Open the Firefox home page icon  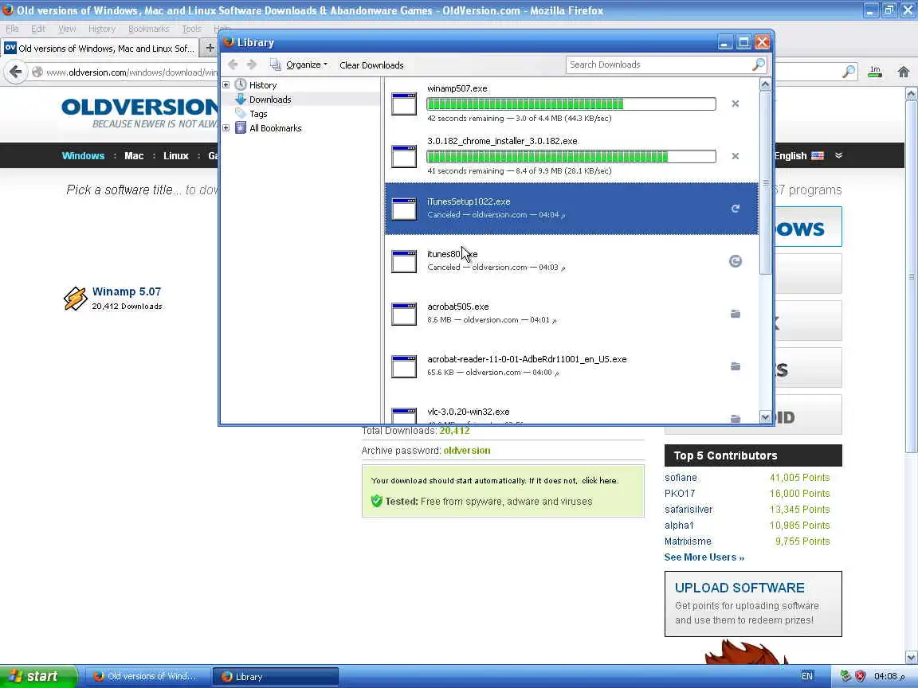pos(904,72)
